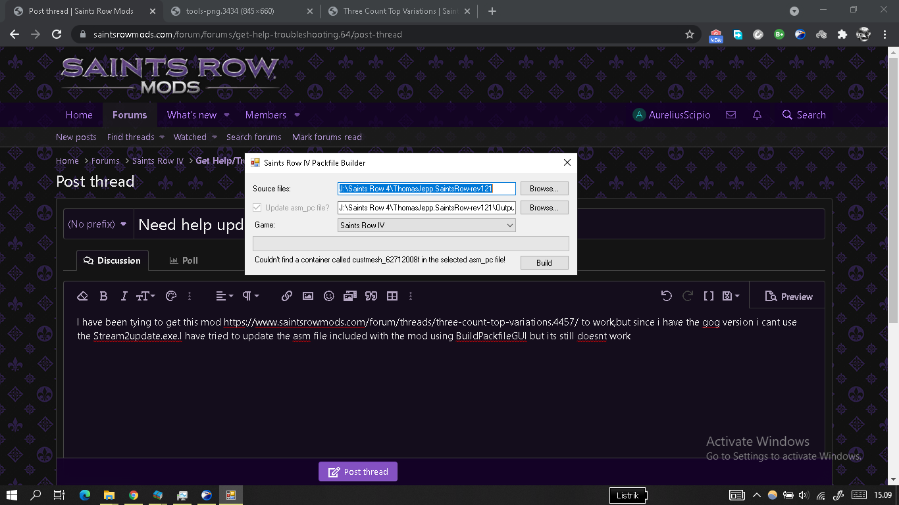Open the smilies emoji picker

click(329, 297)
